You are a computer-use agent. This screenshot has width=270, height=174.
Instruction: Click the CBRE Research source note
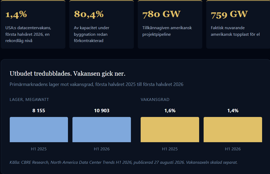[124, 162]
